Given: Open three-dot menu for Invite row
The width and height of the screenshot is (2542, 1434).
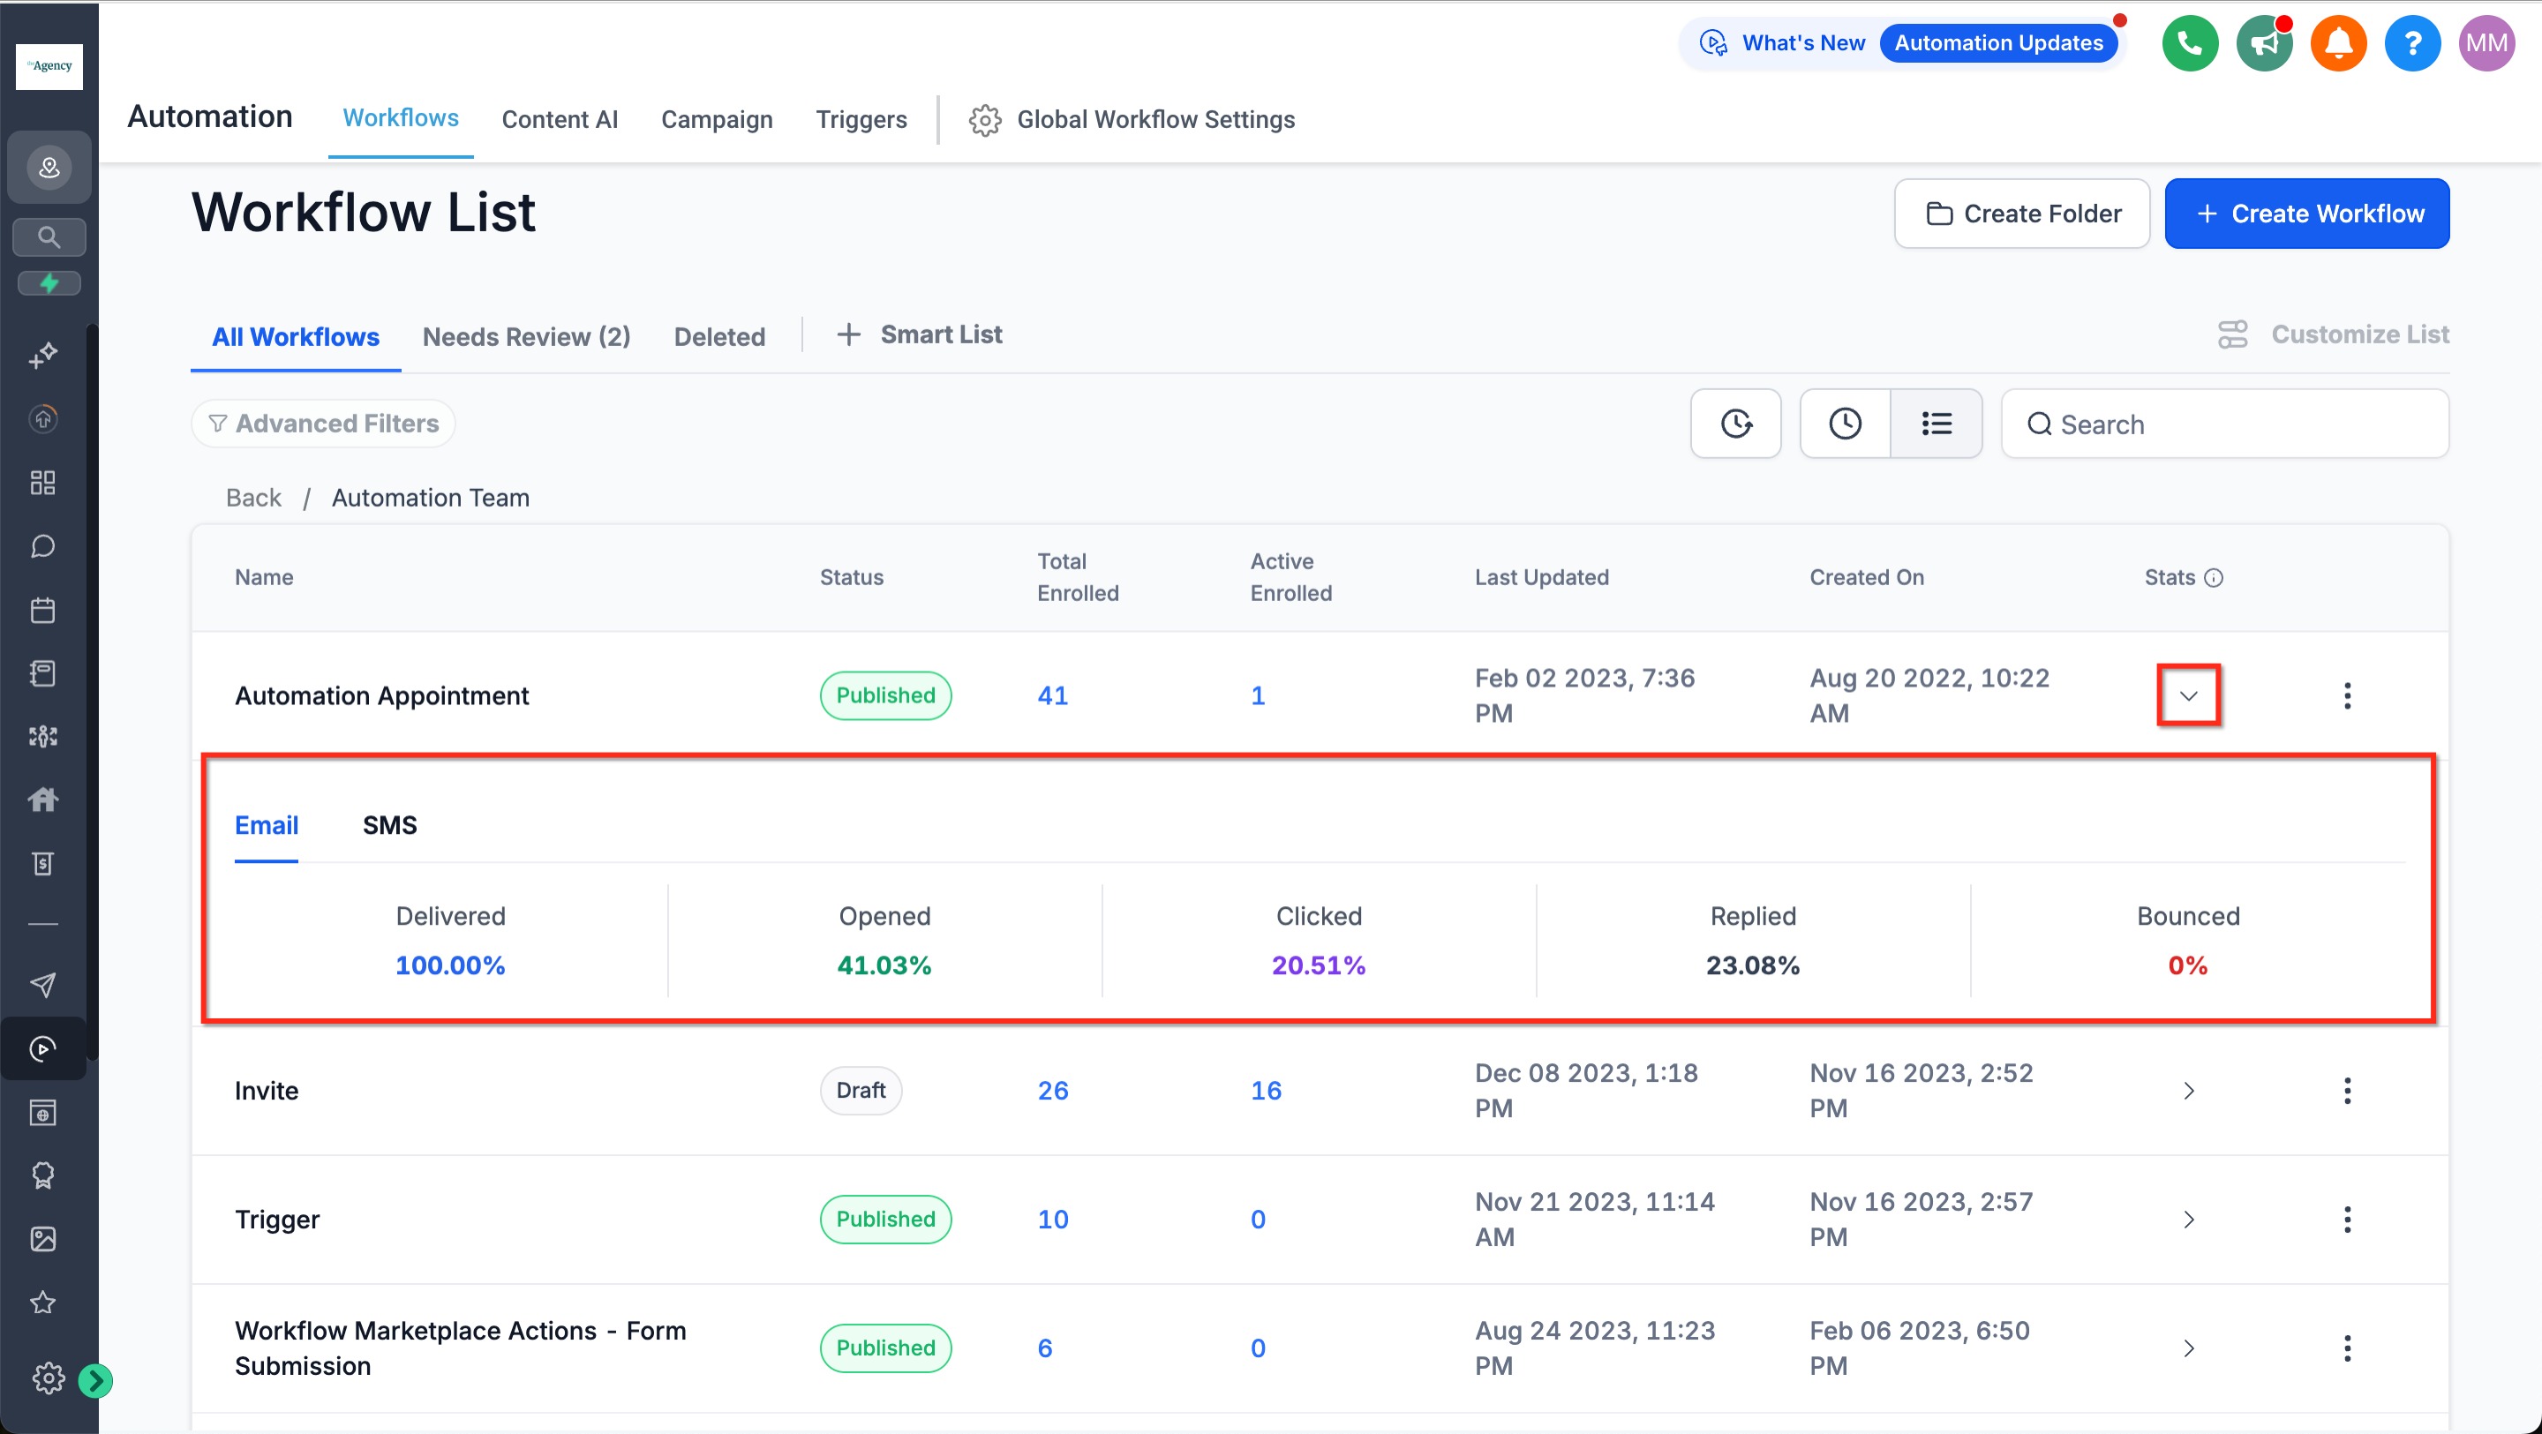Looking at the screenshot, I should (x=2347, y=1091).
